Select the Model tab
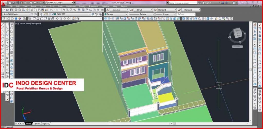Image resolution: width=263 pixels, height=129 pixels. tap(28, 123)
